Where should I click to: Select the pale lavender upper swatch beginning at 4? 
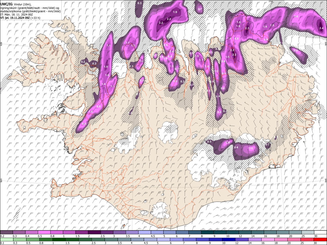145,232
